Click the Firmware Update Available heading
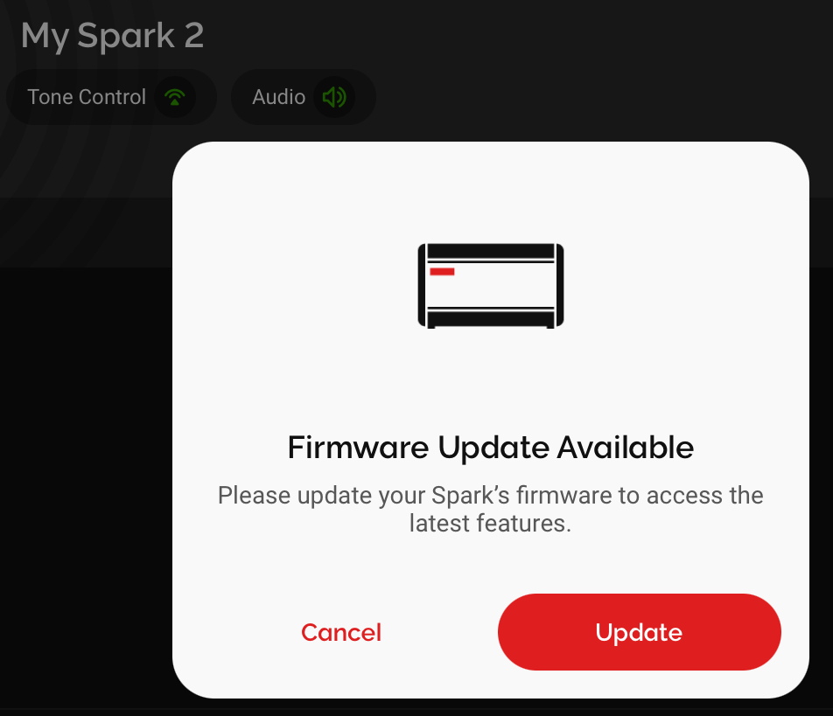Screen dimensions: 833x716 click(x=490, y=447)
